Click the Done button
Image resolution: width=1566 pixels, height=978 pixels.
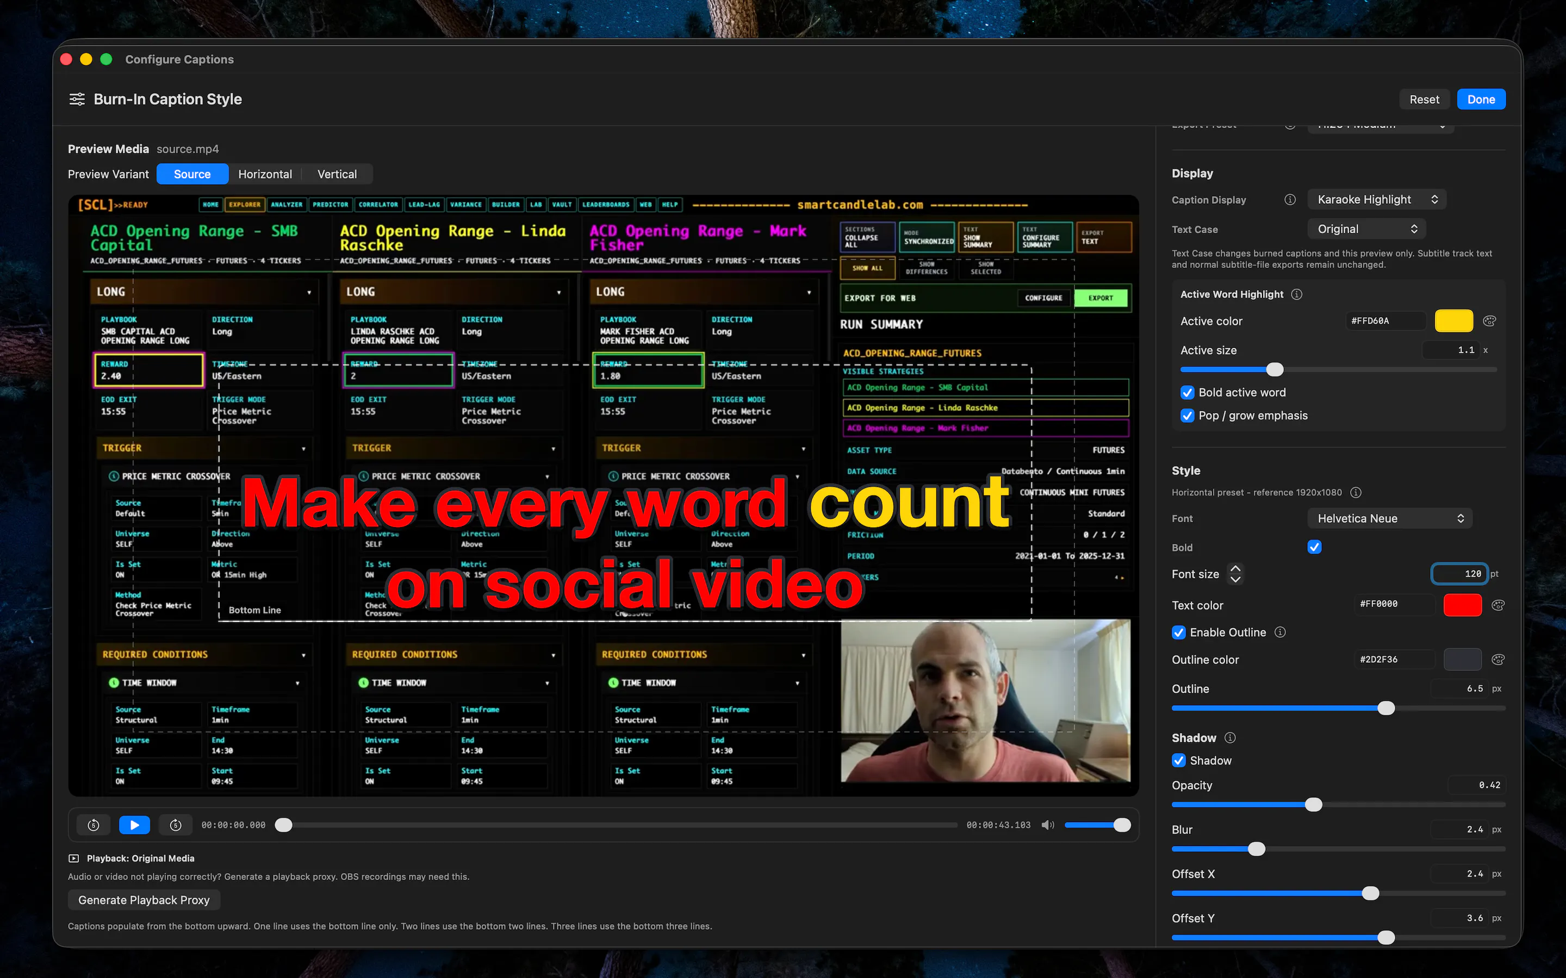(1481, 99)
